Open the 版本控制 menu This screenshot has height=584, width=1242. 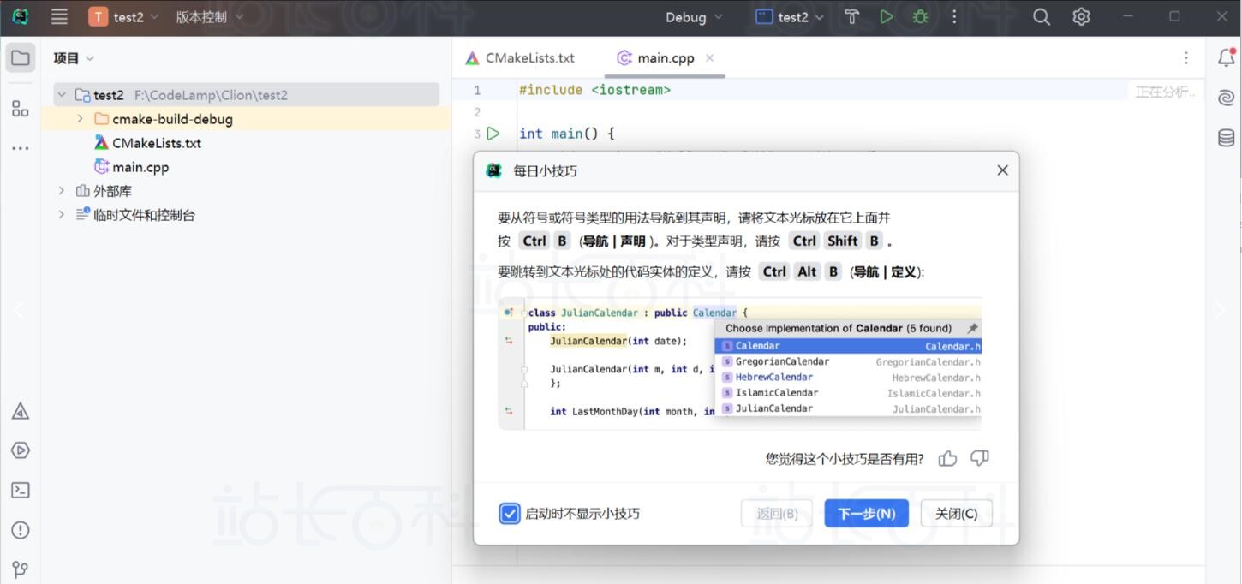209,17
